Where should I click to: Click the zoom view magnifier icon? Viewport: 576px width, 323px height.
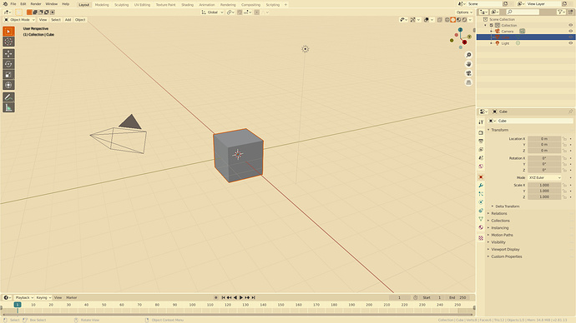pyautogui.click(x=468, y=55)
